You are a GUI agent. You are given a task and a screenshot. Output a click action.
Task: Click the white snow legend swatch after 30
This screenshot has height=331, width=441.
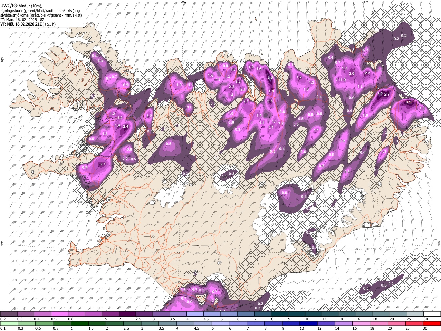click(432, 314)
